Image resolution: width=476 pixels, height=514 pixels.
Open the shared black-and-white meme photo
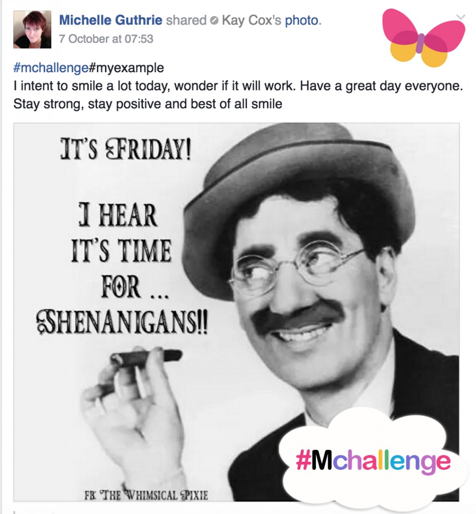pyautogui.click(x=236, y=312)
